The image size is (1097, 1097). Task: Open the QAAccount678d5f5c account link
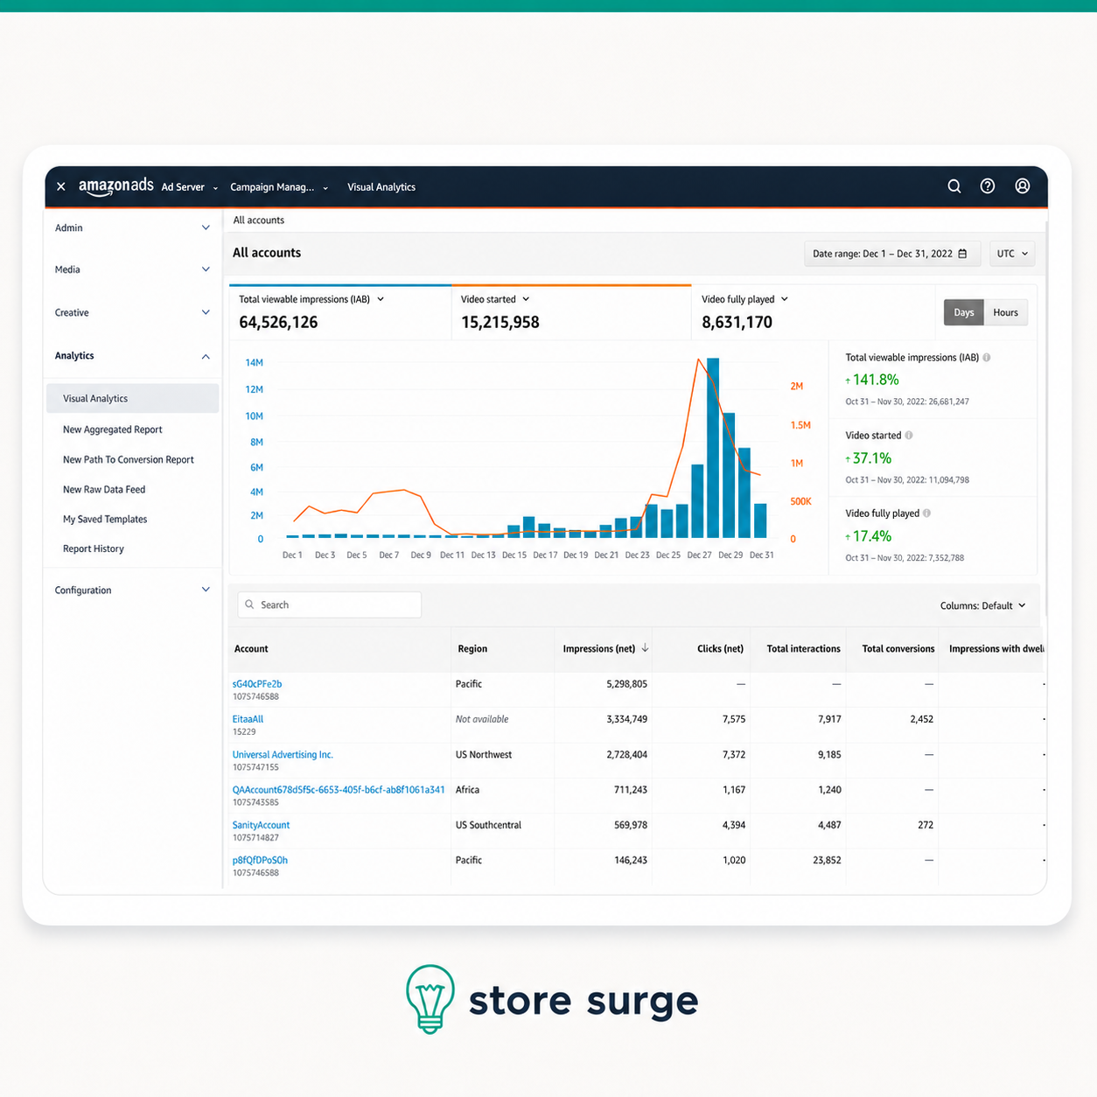point(339,790)
